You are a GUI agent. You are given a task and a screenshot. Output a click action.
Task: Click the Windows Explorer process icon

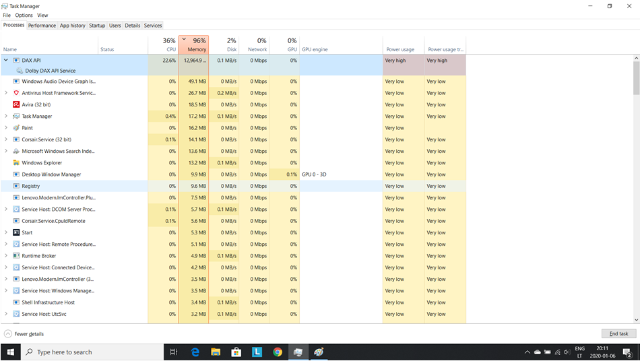point(16,163)
